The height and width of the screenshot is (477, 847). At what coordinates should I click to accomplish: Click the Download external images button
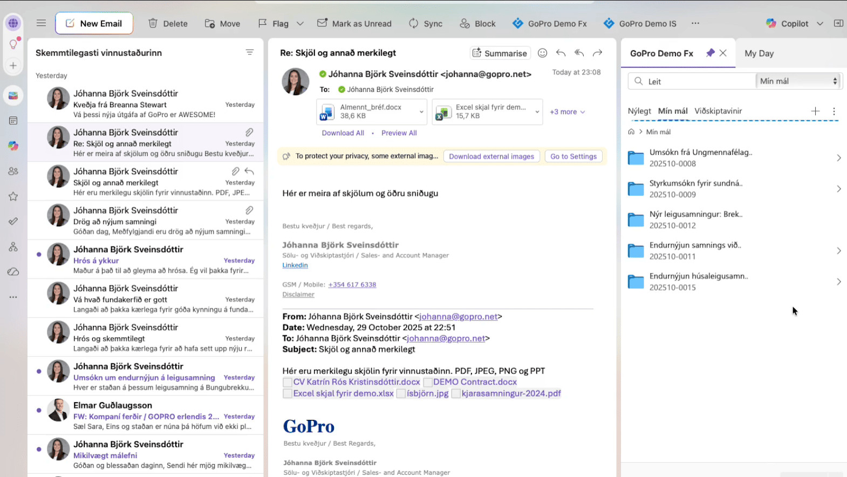tap(491, 156)
